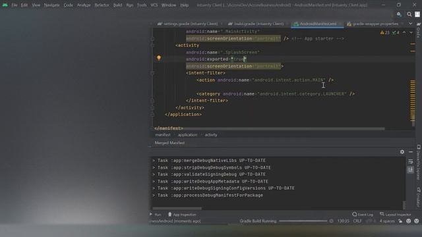Open Device File Explorer side tab
This screenshot has height=237, width=422.
pos(419,163)
